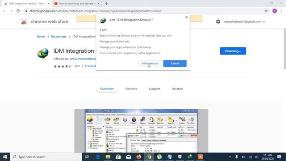This screenshot has width=286, height=161.
Task: Switch to the YouTube How to download tab
Action: point(76,4)
